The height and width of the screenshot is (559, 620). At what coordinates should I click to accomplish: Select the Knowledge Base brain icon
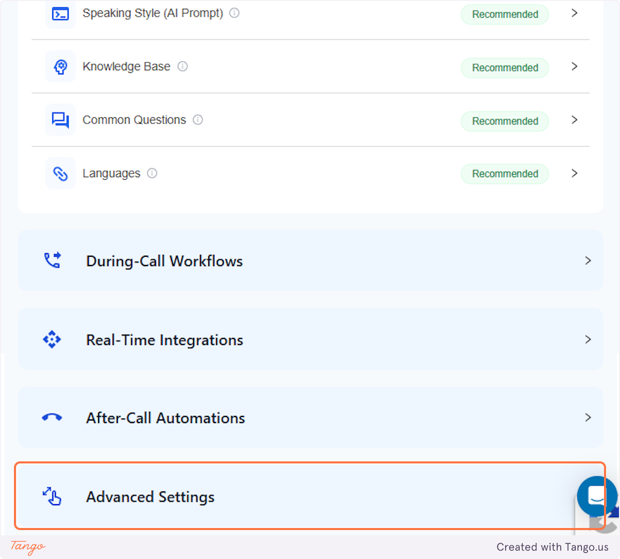click(x=60, y=66)
